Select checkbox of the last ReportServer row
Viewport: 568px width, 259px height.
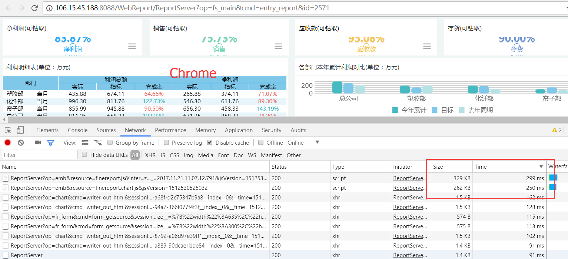tap(6, 255)
